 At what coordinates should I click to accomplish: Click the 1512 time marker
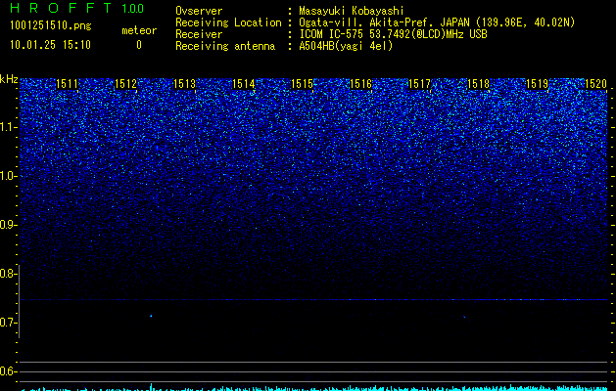click(125, 84)
